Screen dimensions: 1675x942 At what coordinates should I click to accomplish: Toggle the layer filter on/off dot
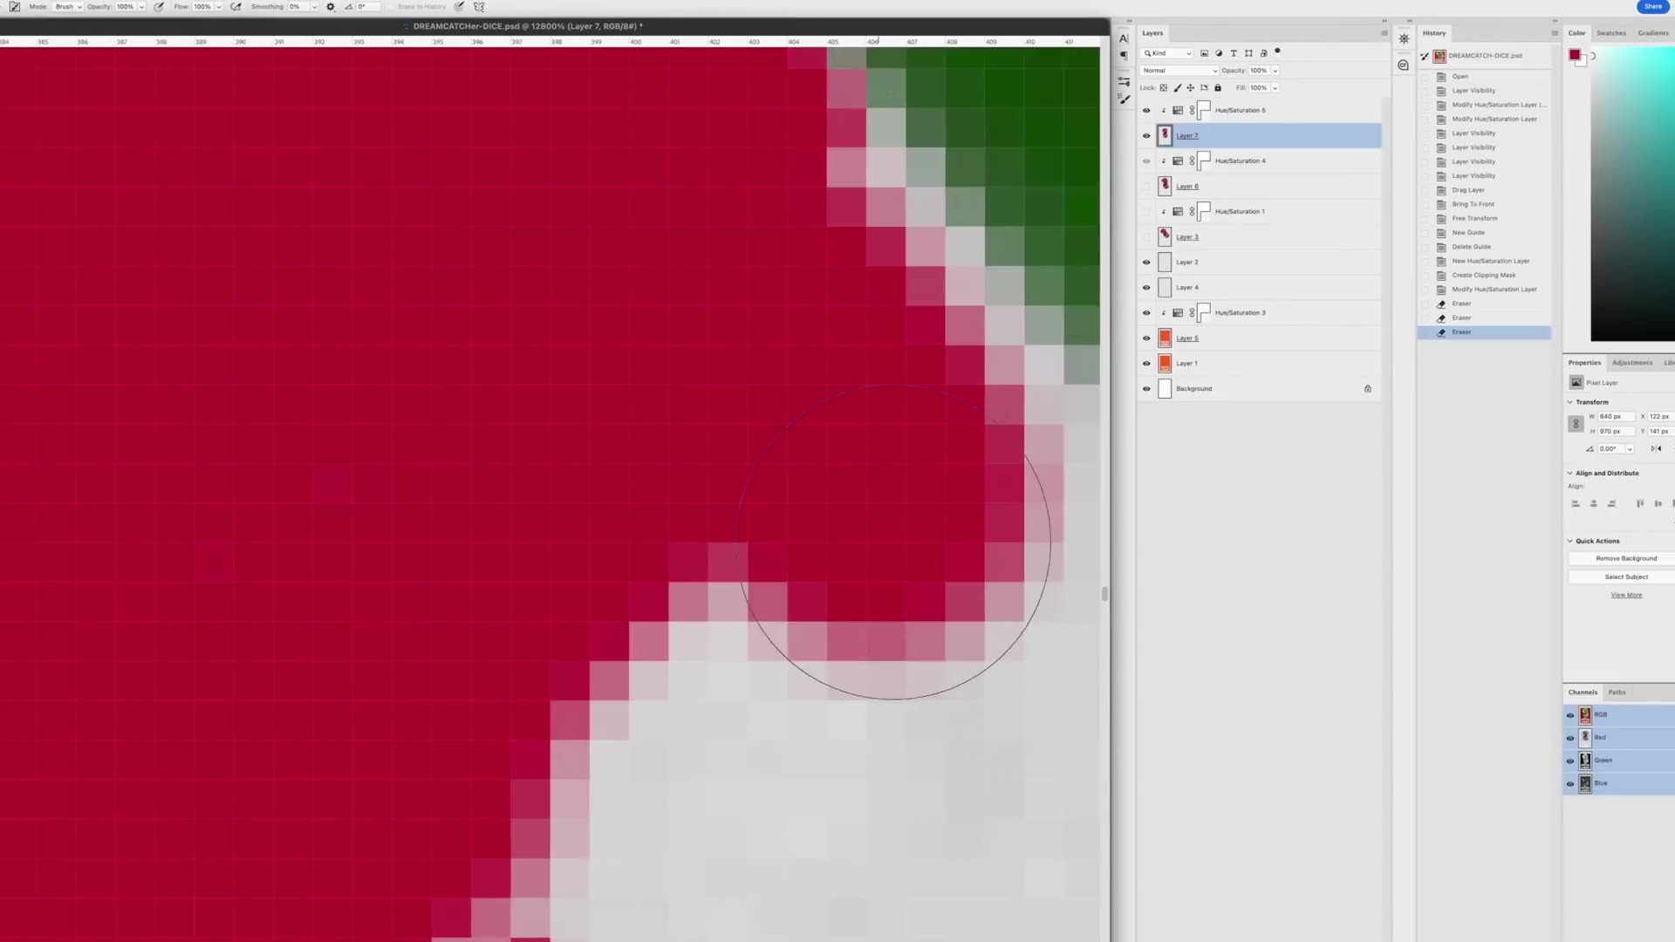click(x=1277, y=52)
